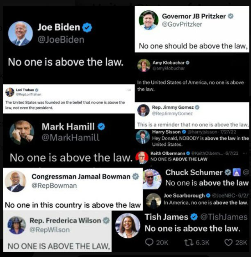Viewport: 251px width, 257px height.
Task: Click Keith Olbermann's red avatar
Action: pyautogui.click(x=142, y=158)
